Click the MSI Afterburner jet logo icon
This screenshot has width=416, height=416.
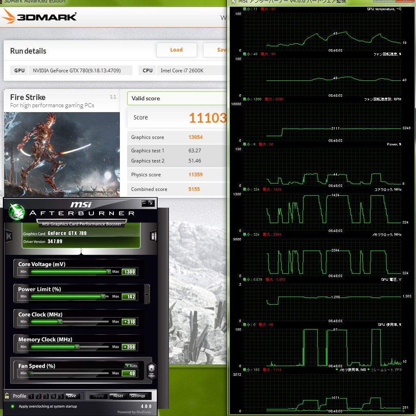pyautogui.click(x=17, y=212)
